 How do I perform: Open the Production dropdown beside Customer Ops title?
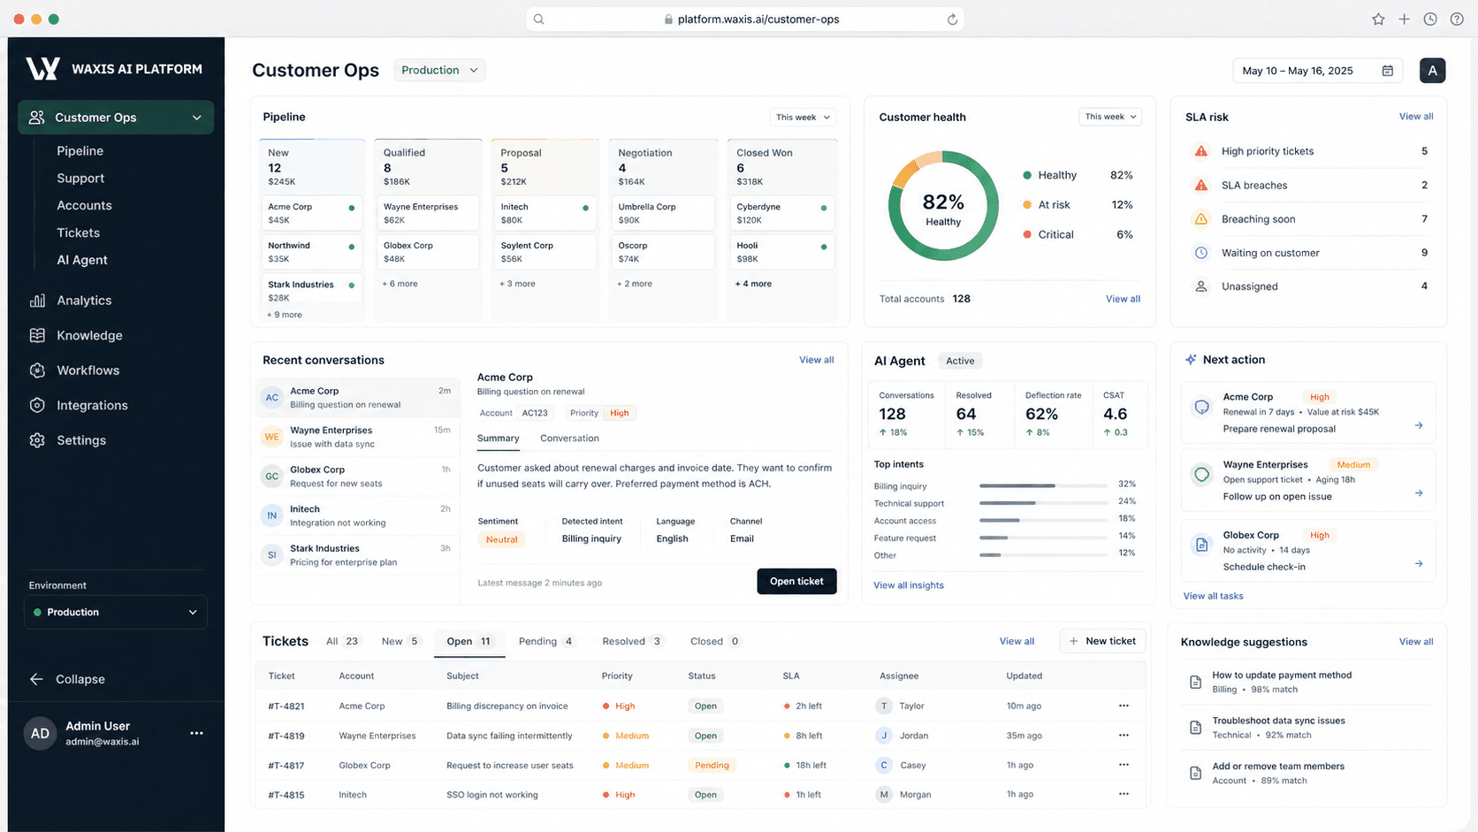[x=439, y=70]
